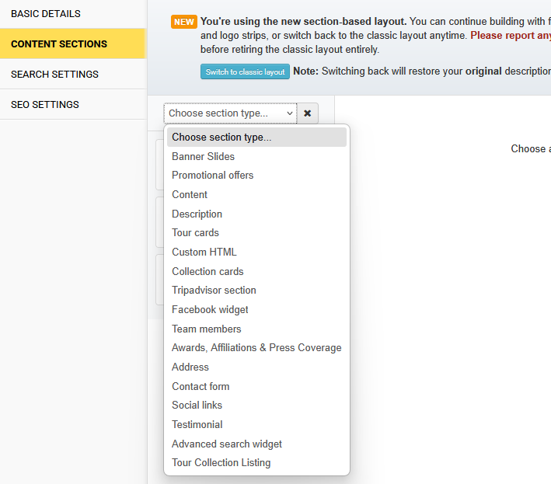This screenshot has width=551, height=484.
Task: Pick the Tour cards option
Action: click(195, 233)
